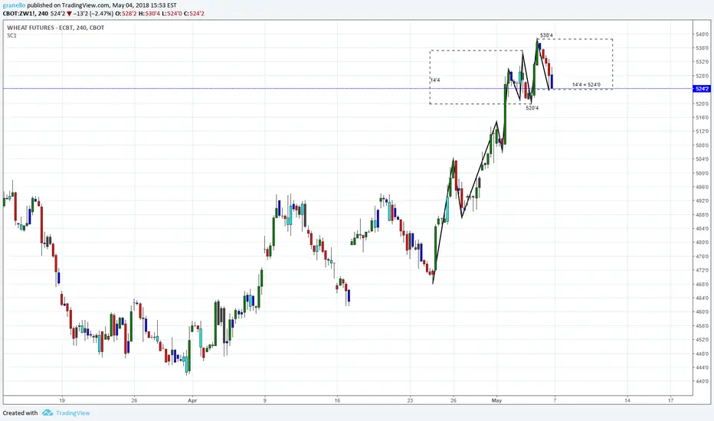
Task: Open the TradingView link at bottom
Action: pos(73,413)
